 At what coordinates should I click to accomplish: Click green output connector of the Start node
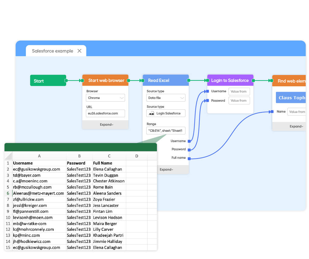click(x=66, y=80)
